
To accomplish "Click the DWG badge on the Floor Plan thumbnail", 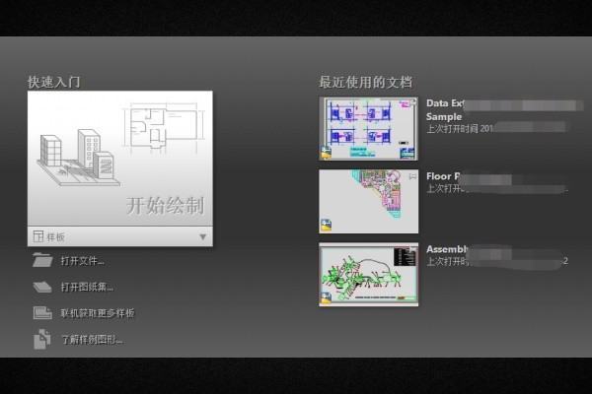I will click(327, 225).
